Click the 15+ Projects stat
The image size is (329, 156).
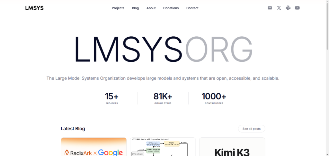click(x=111, y=98)
